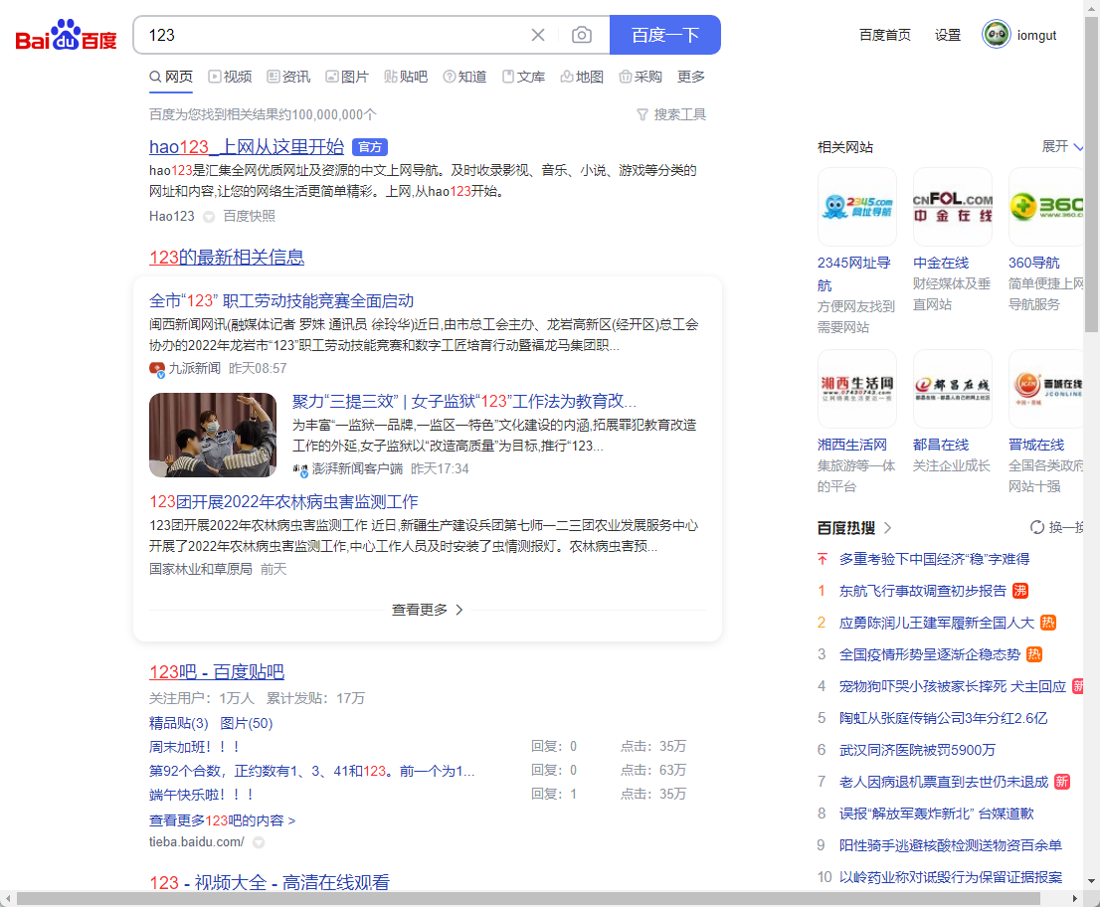Image resolution: width=1100 pixels, height=907 pixels.
Task: Open 全国疫情形势呈逐渐企稳态势 topic
Action: [x=930, y=654]
